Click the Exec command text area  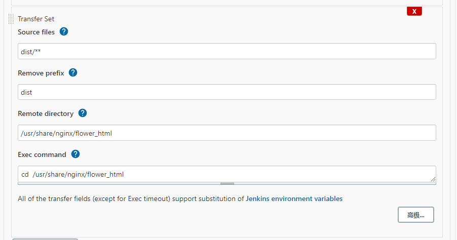point(226,174)
